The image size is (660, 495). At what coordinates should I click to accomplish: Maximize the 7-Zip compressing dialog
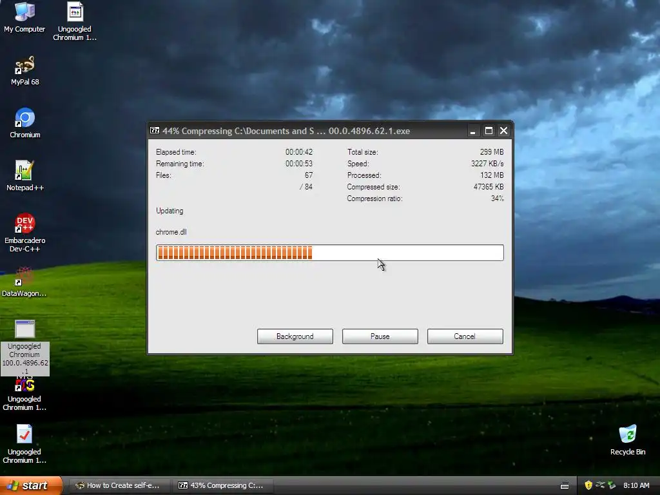489,131
